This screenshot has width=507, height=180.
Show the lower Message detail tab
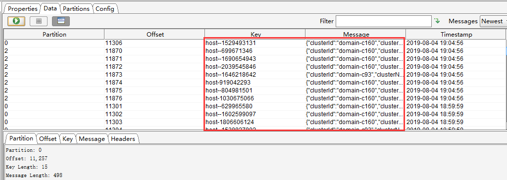pyautogui.click(x=92, y=139)
